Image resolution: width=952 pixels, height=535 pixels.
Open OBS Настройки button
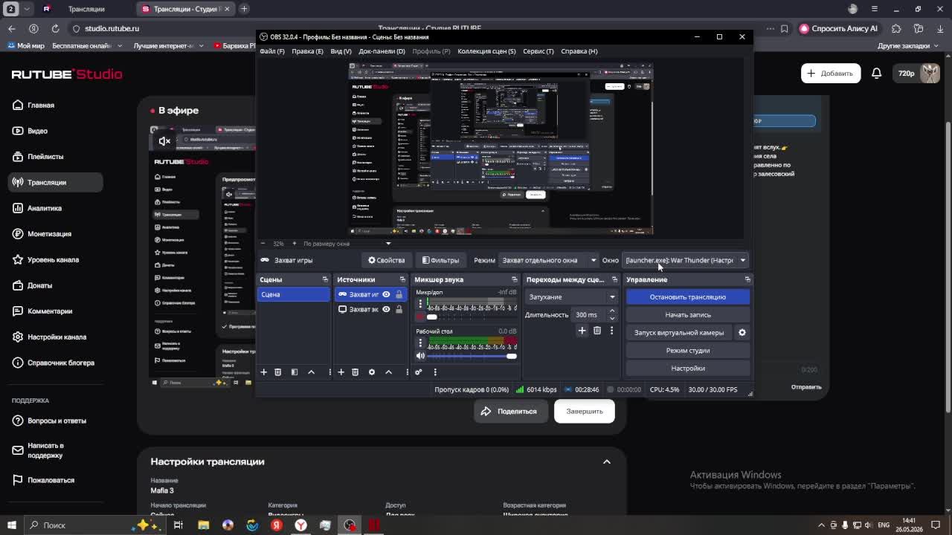click(x=688, y=368)
